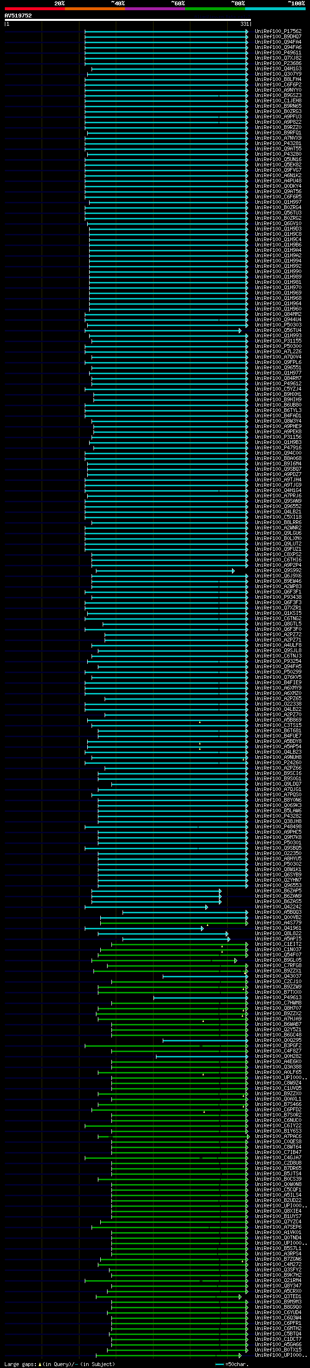310x1368 pixels.
Task: Click hit label UniRef100_Q1H997
Action: point(278,202)
